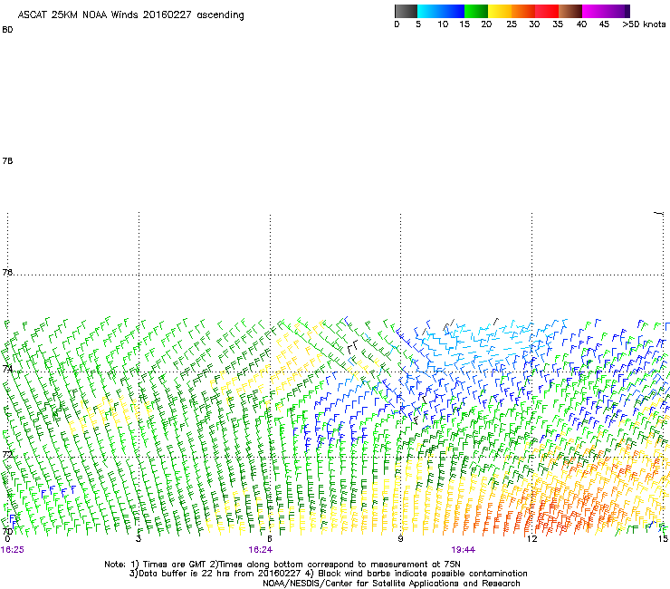Viewport: 670px width, 589px height.
Task: Click the orange 25-30 knots legend swatch
Action: (523, 11)
